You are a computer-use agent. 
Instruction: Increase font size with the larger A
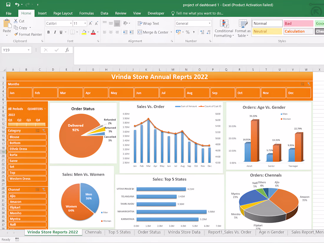[90, 24]
